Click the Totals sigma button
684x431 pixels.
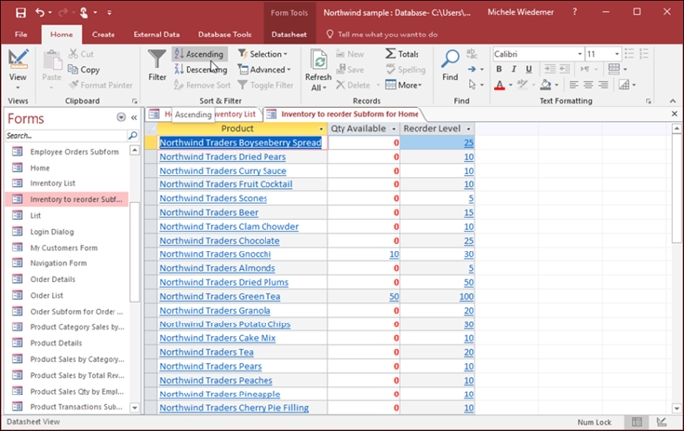tap(402, 54)
